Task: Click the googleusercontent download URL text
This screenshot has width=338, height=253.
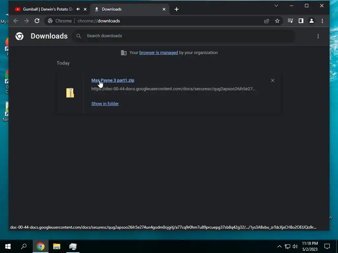Action: pos(173,89)
